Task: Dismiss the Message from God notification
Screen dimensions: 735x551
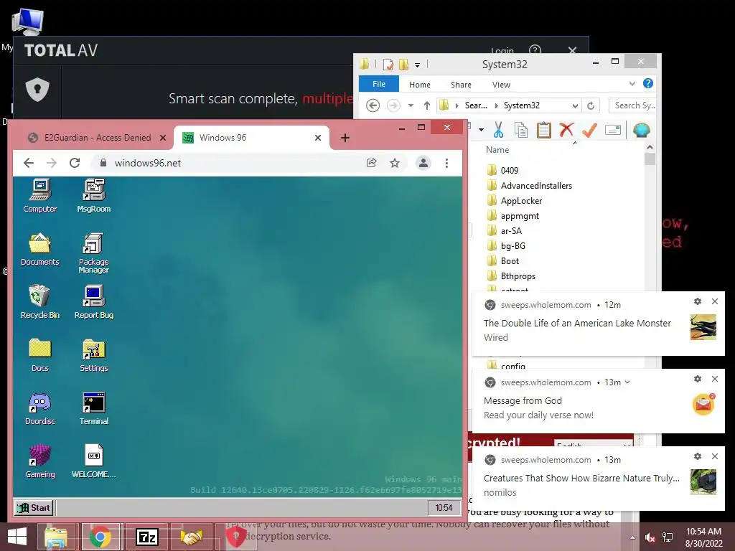Action: [x=714, y=379]
